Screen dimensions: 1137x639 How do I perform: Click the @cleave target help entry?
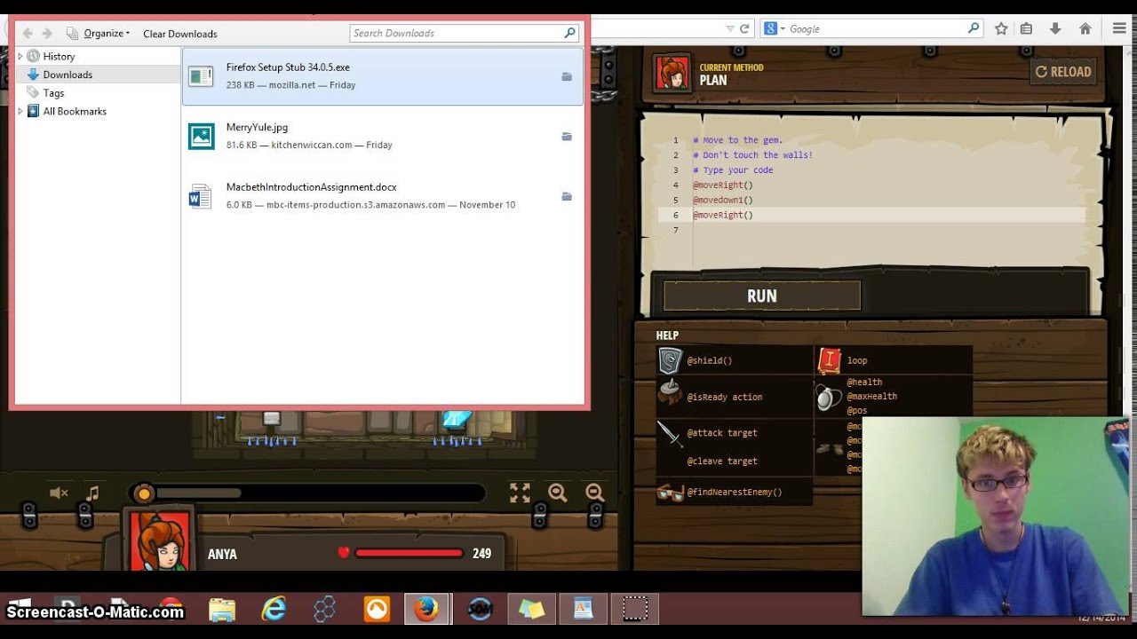click(722, 461)
